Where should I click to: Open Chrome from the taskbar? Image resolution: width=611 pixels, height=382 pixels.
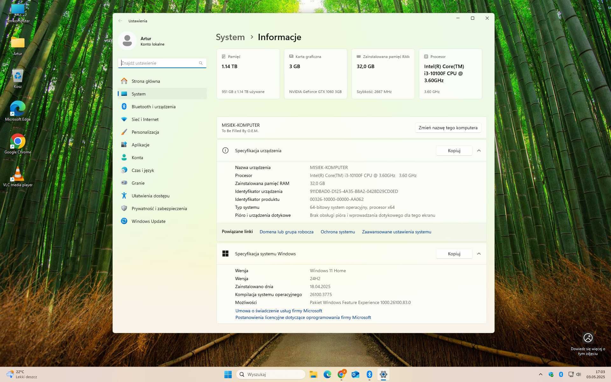click(341, 374)
